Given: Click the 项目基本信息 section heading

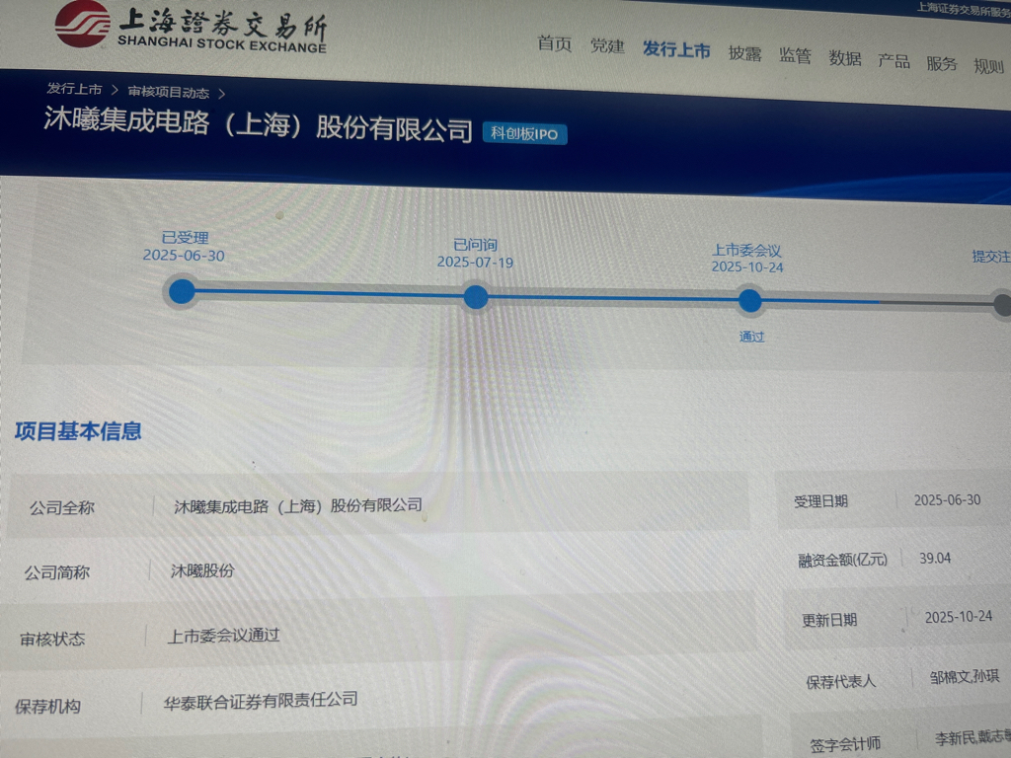Looking at the screenshot, I should (x=78, y=431).
